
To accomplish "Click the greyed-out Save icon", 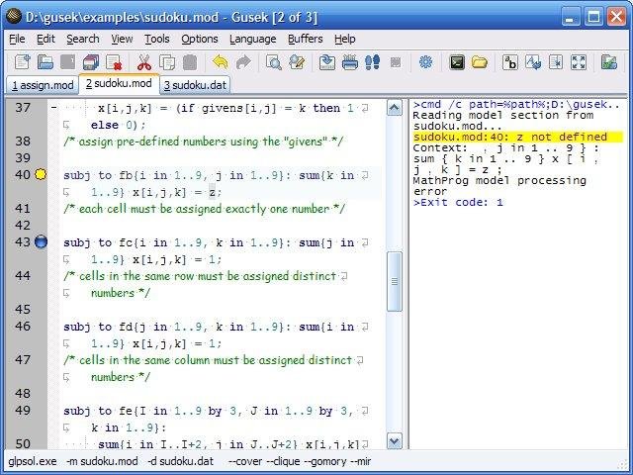I will click(68, 62).
